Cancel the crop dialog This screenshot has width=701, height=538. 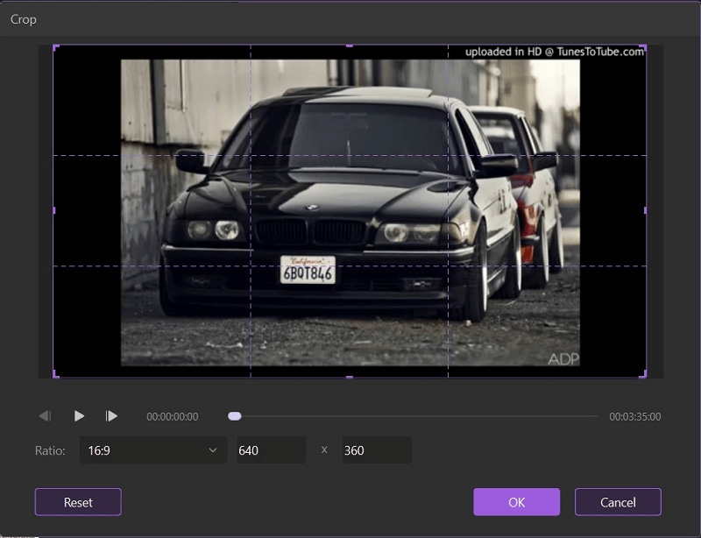[618, 502]
